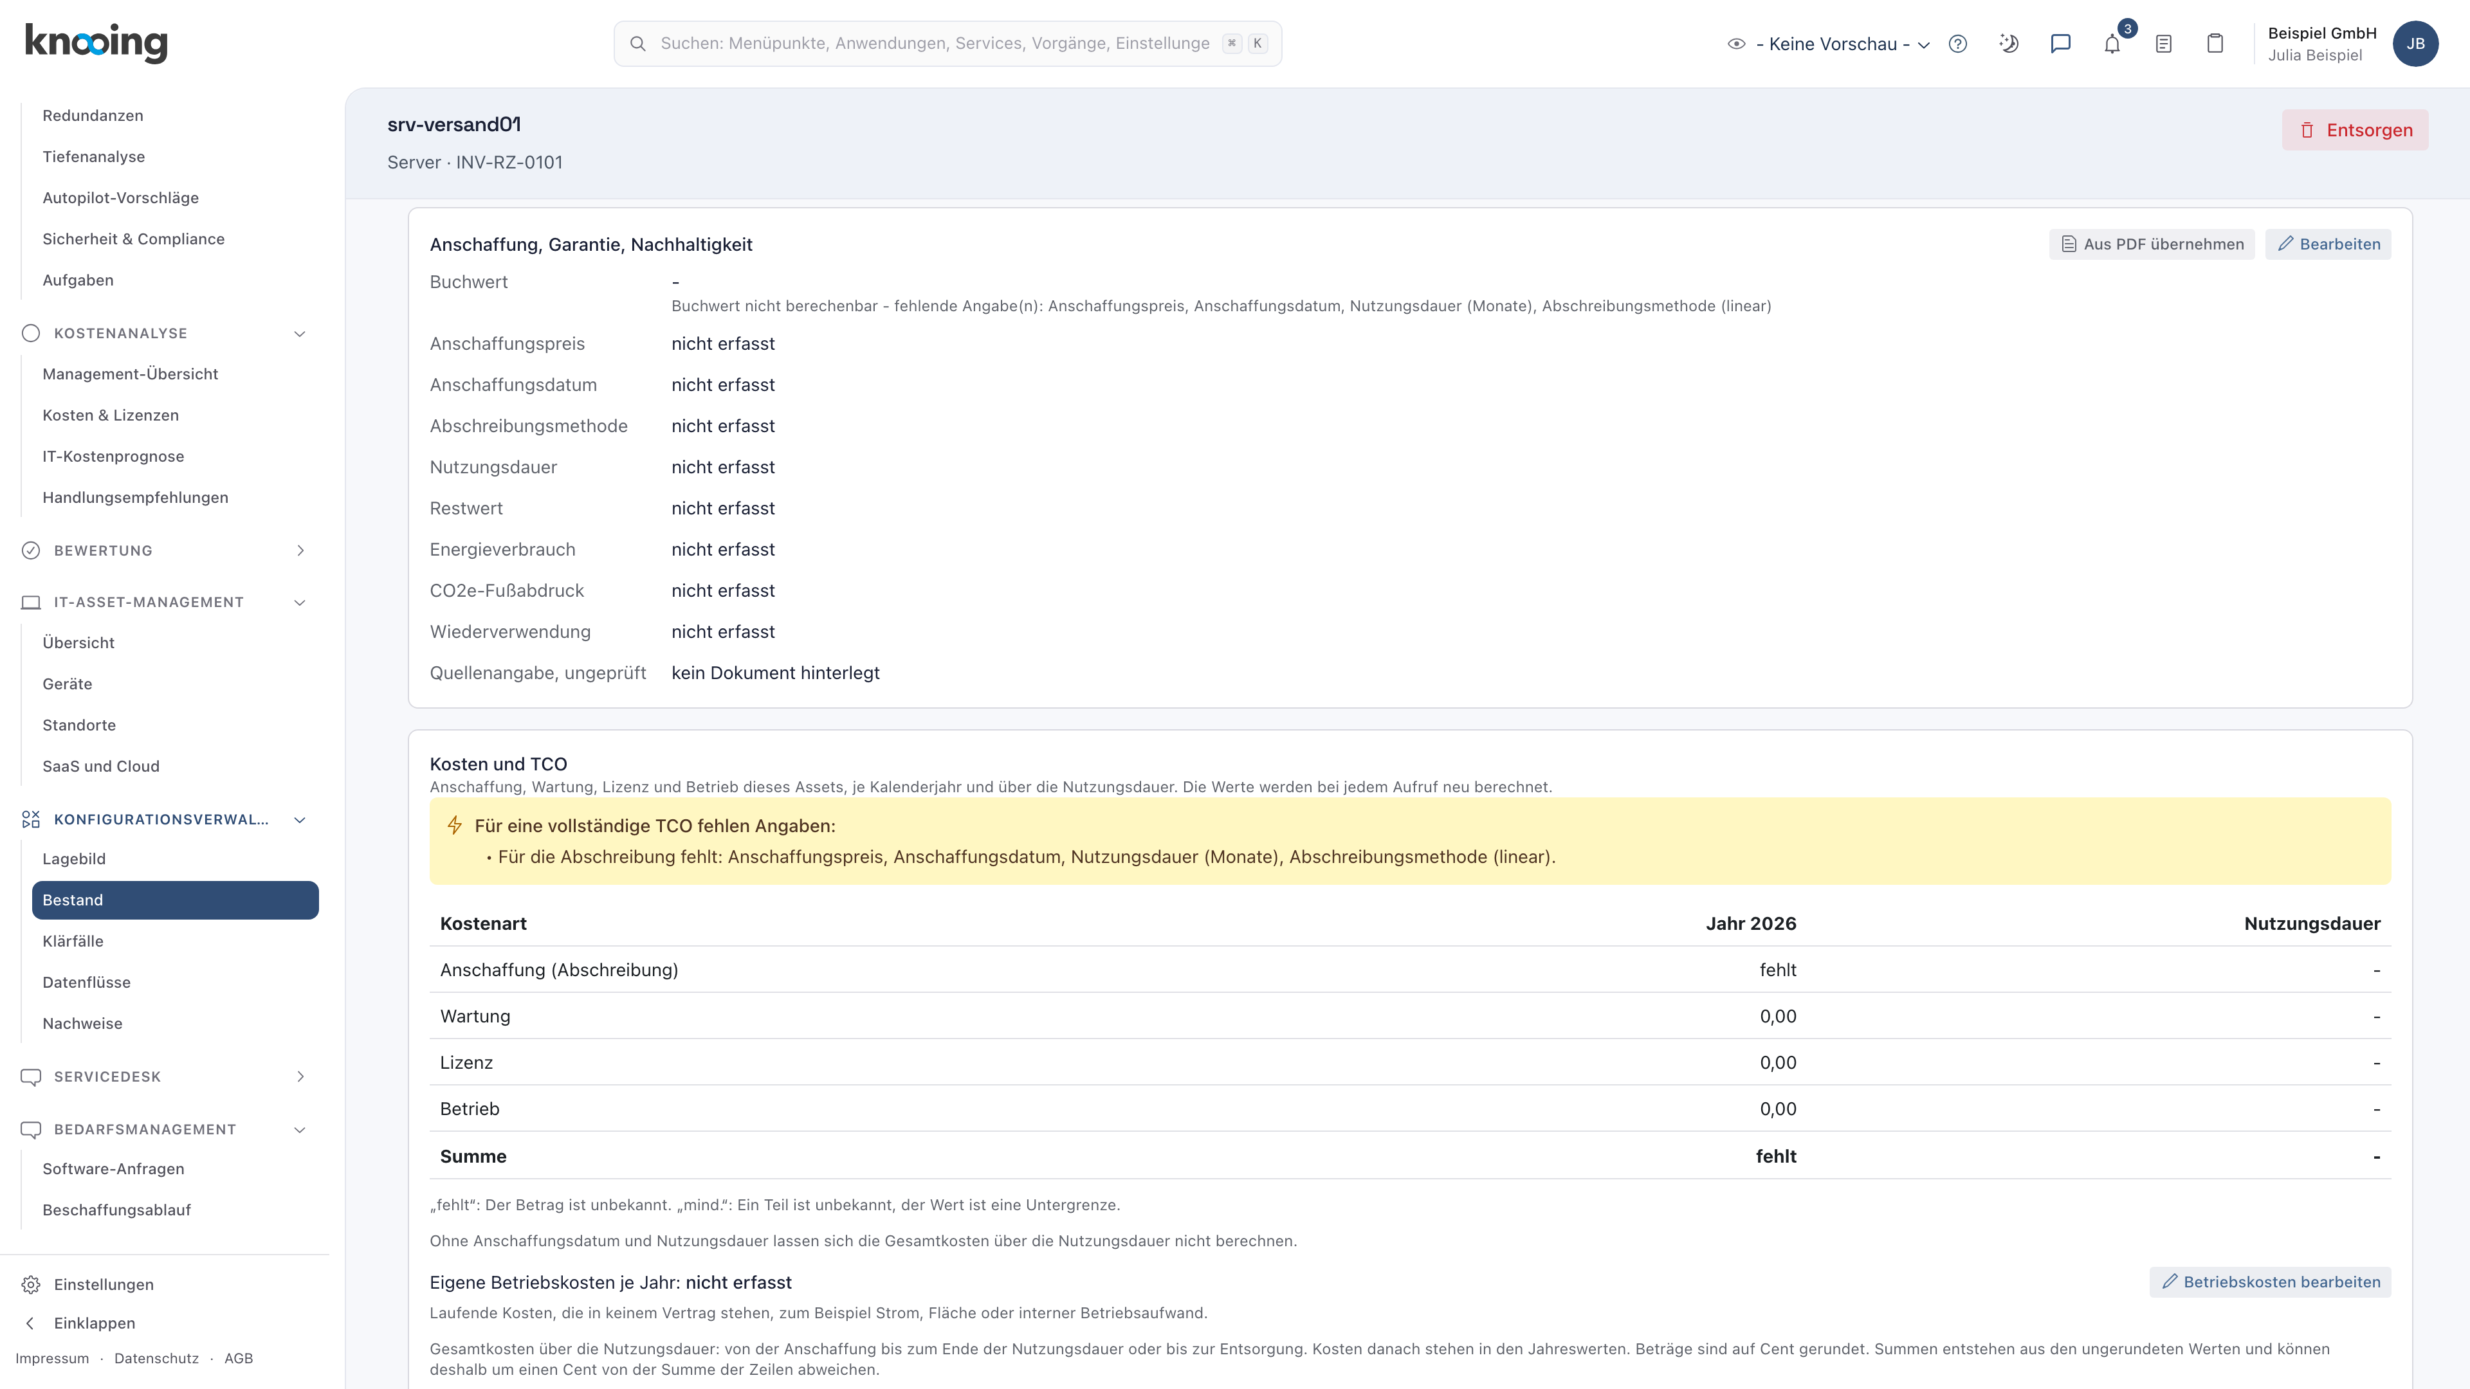Collapse the Kostenanalyse section
The width and height of the screenshot is (2470, 1389).
click(300, 334)
